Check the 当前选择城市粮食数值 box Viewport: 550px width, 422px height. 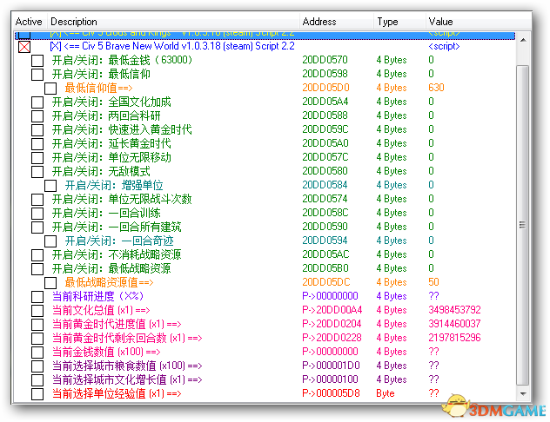37,366
